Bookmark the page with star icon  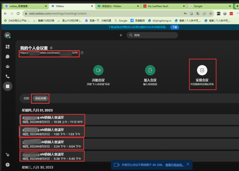pos(211,14)
